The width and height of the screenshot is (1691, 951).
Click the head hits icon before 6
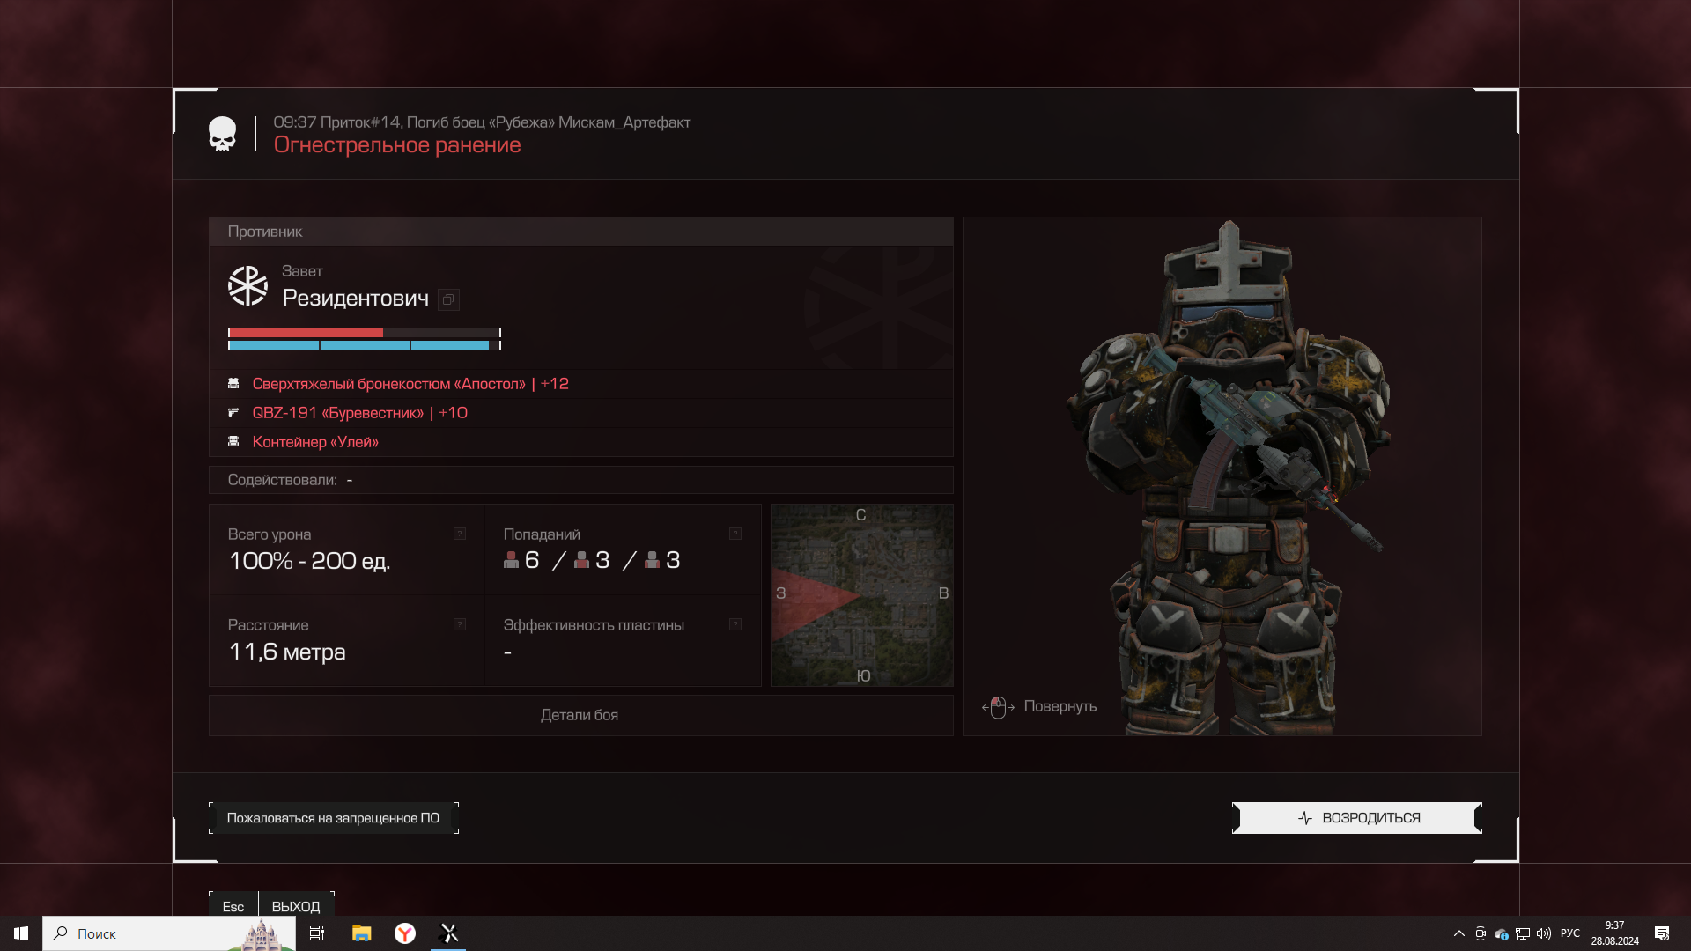pyautogui.click(x=511, y=560)
